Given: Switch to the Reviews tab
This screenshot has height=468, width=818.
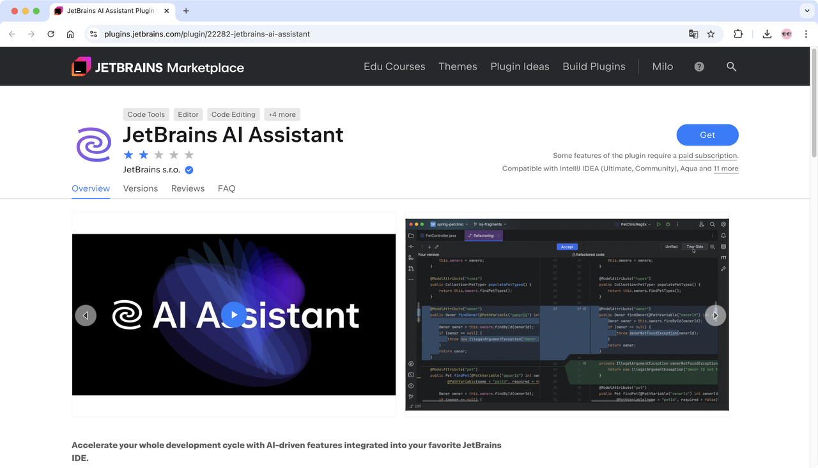Looking at the screenshot, I should (188, 188).
